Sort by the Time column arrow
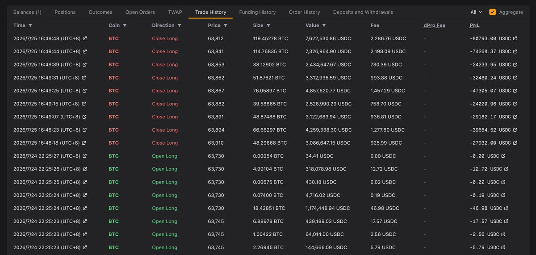Viewport: 536px width, 255px height. click(30, 25)
